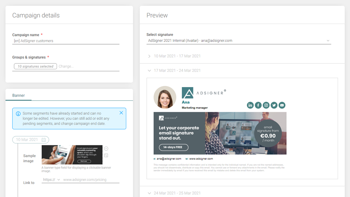Open Facebook icon in signature preview
350x197 pixels.
(x=258, y=105)
